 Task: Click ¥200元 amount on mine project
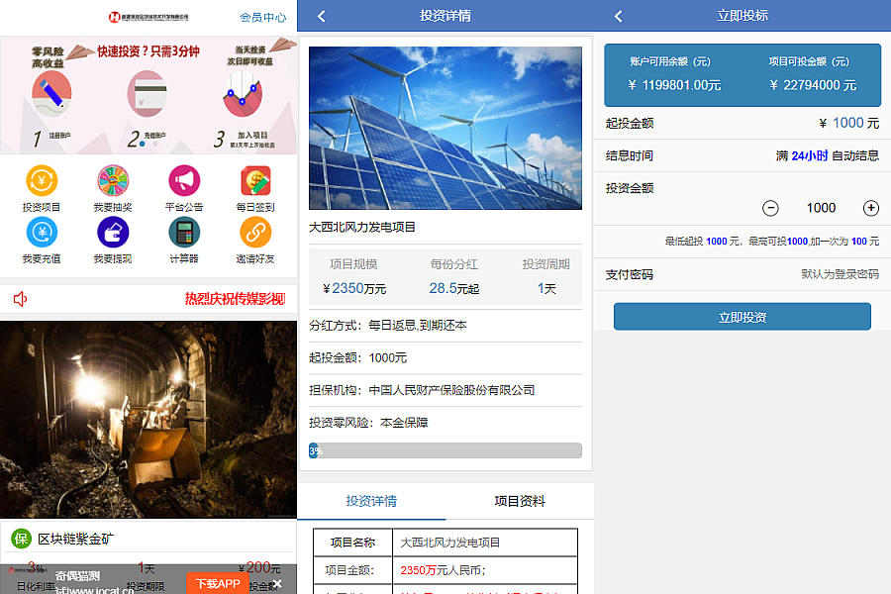click(259, 568)
